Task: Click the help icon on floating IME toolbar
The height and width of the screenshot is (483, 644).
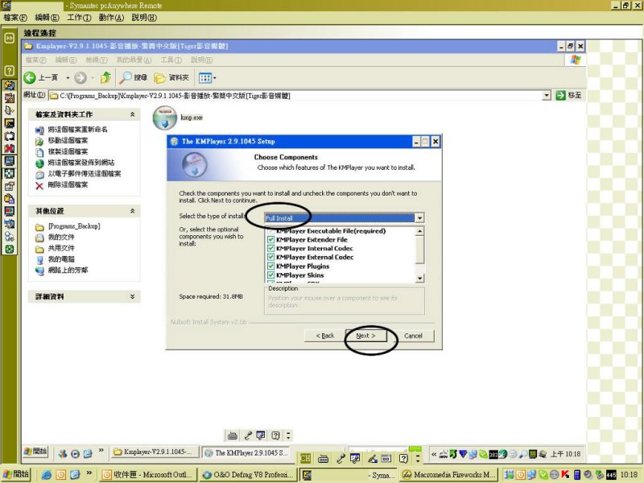Action: pos(275,436)
